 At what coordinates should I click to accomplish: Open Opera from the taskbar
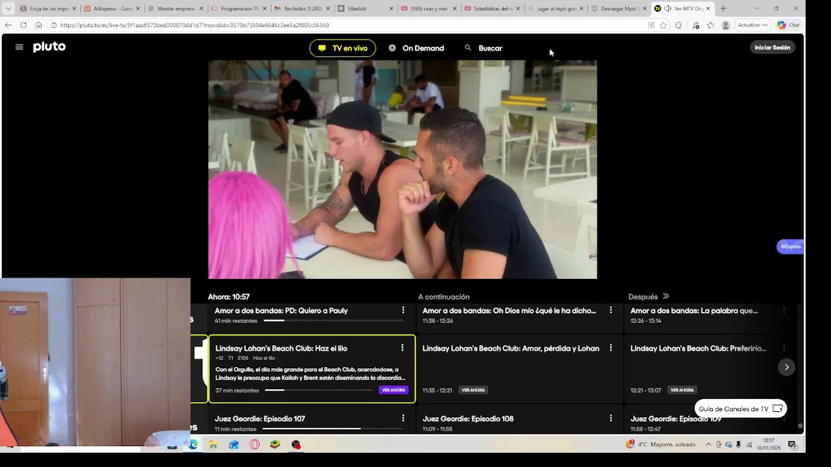tap(254, 444)
